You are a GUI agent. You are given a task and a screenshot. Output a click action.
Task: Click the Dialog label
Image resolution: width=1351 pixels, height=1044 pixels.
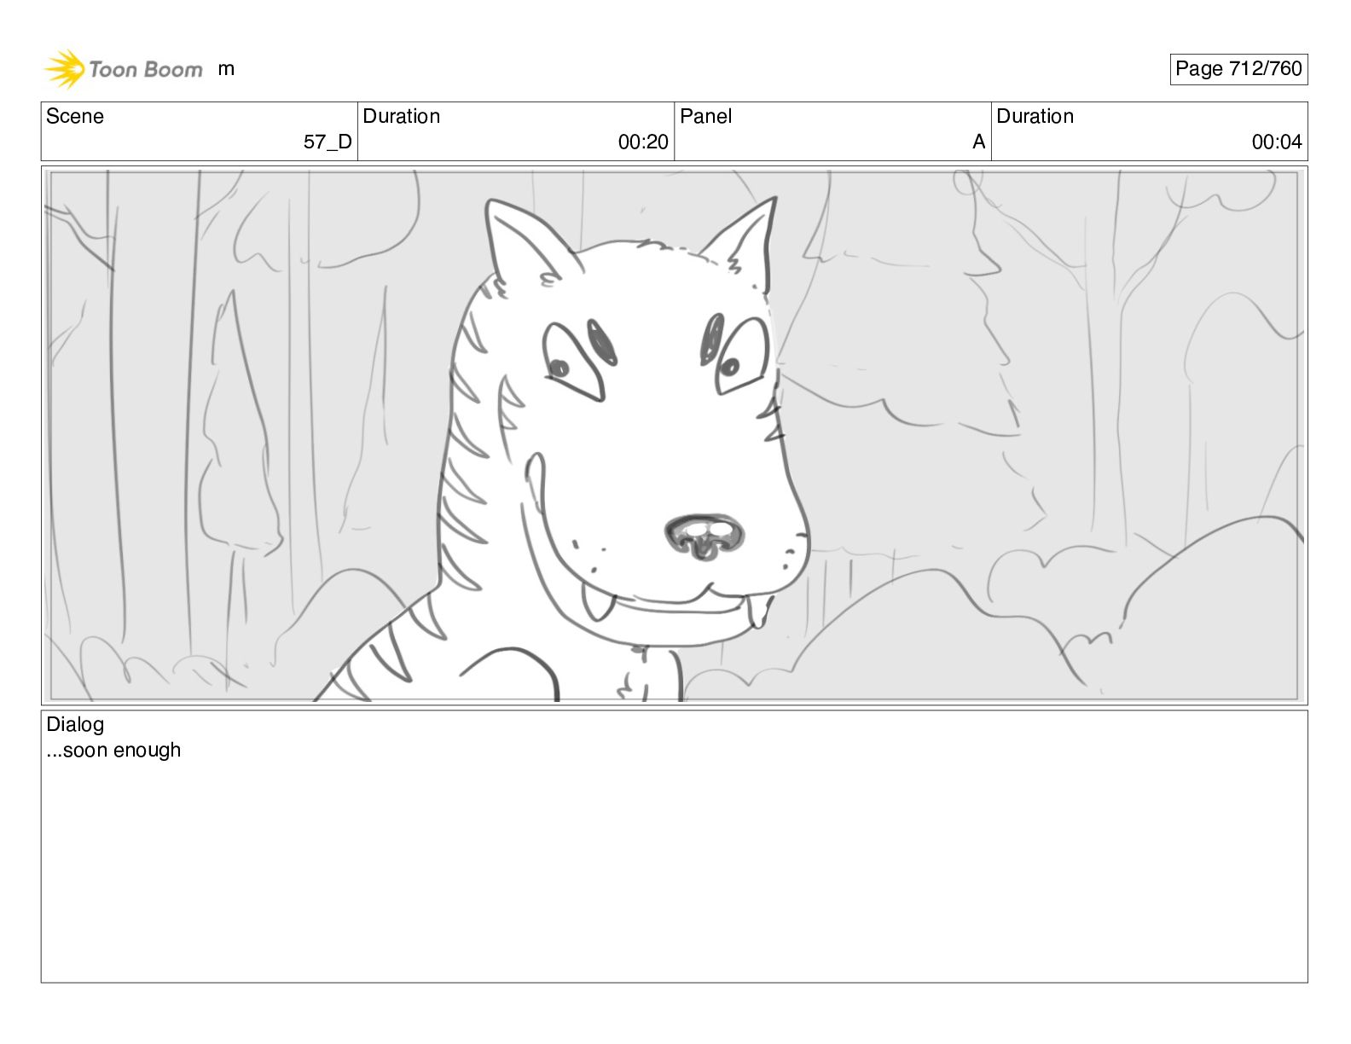point(75,724)
